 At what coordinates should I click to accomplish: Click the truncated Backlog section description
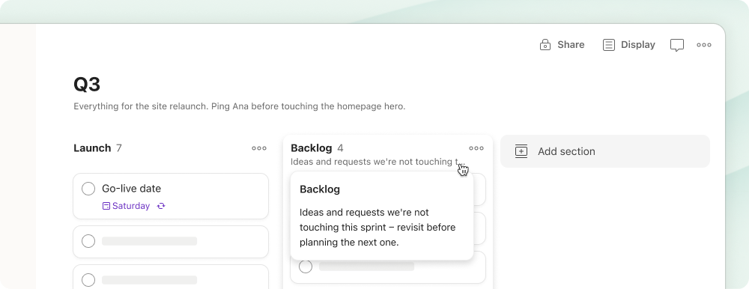pos(377,162)
